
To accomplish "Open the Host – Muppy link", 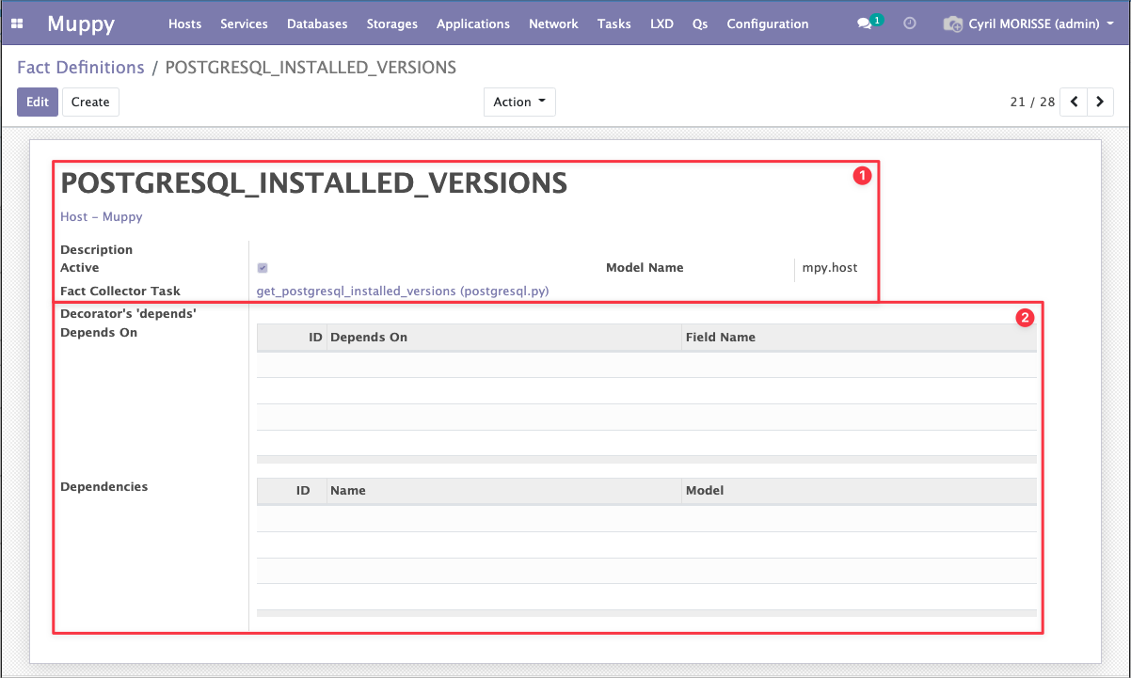I will pos(102,216).
